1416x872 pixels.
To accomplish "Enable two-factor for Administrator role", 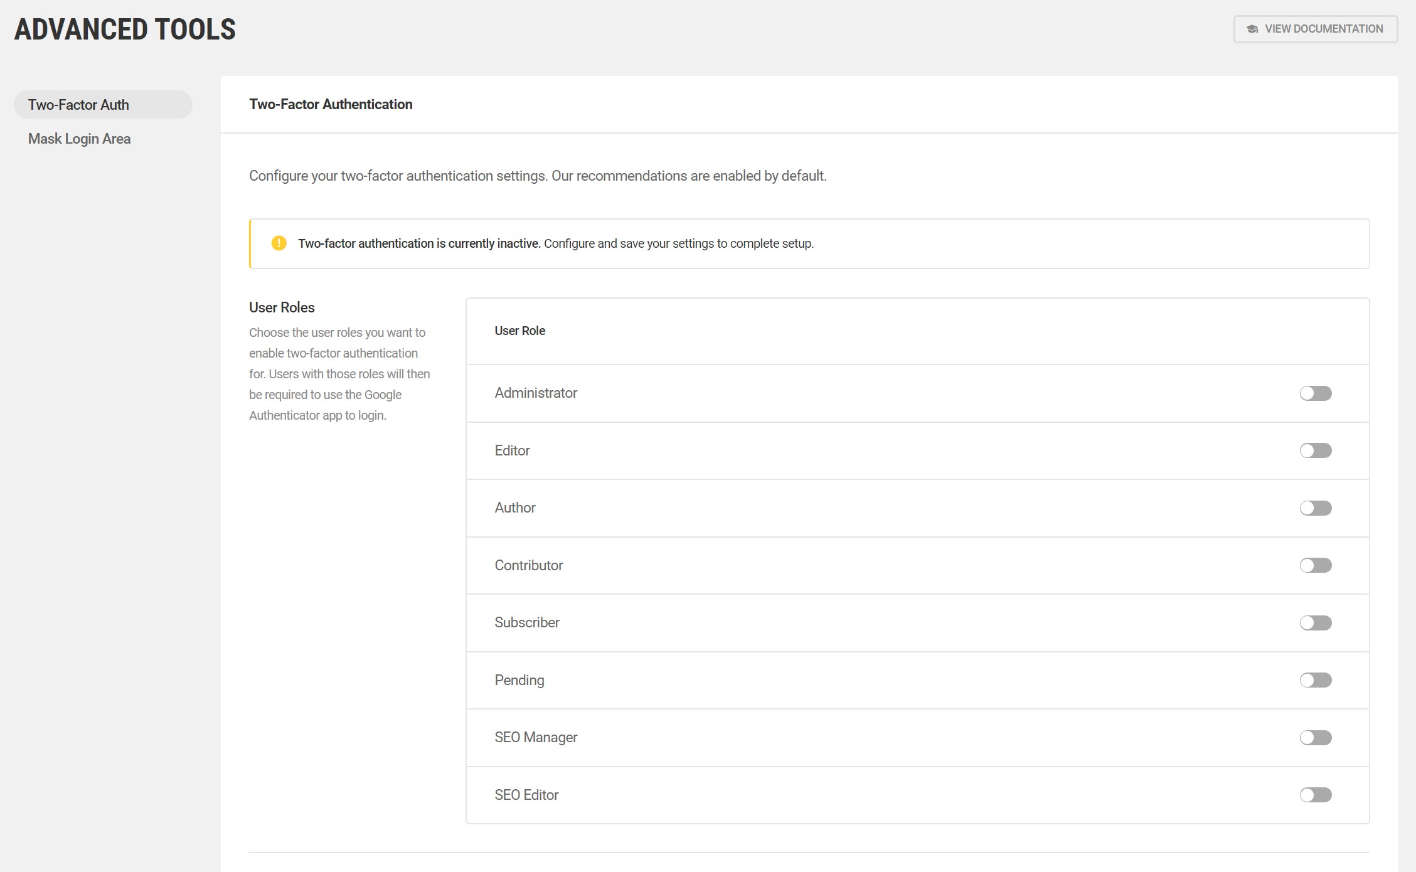I will click(x=1315, y=393).
